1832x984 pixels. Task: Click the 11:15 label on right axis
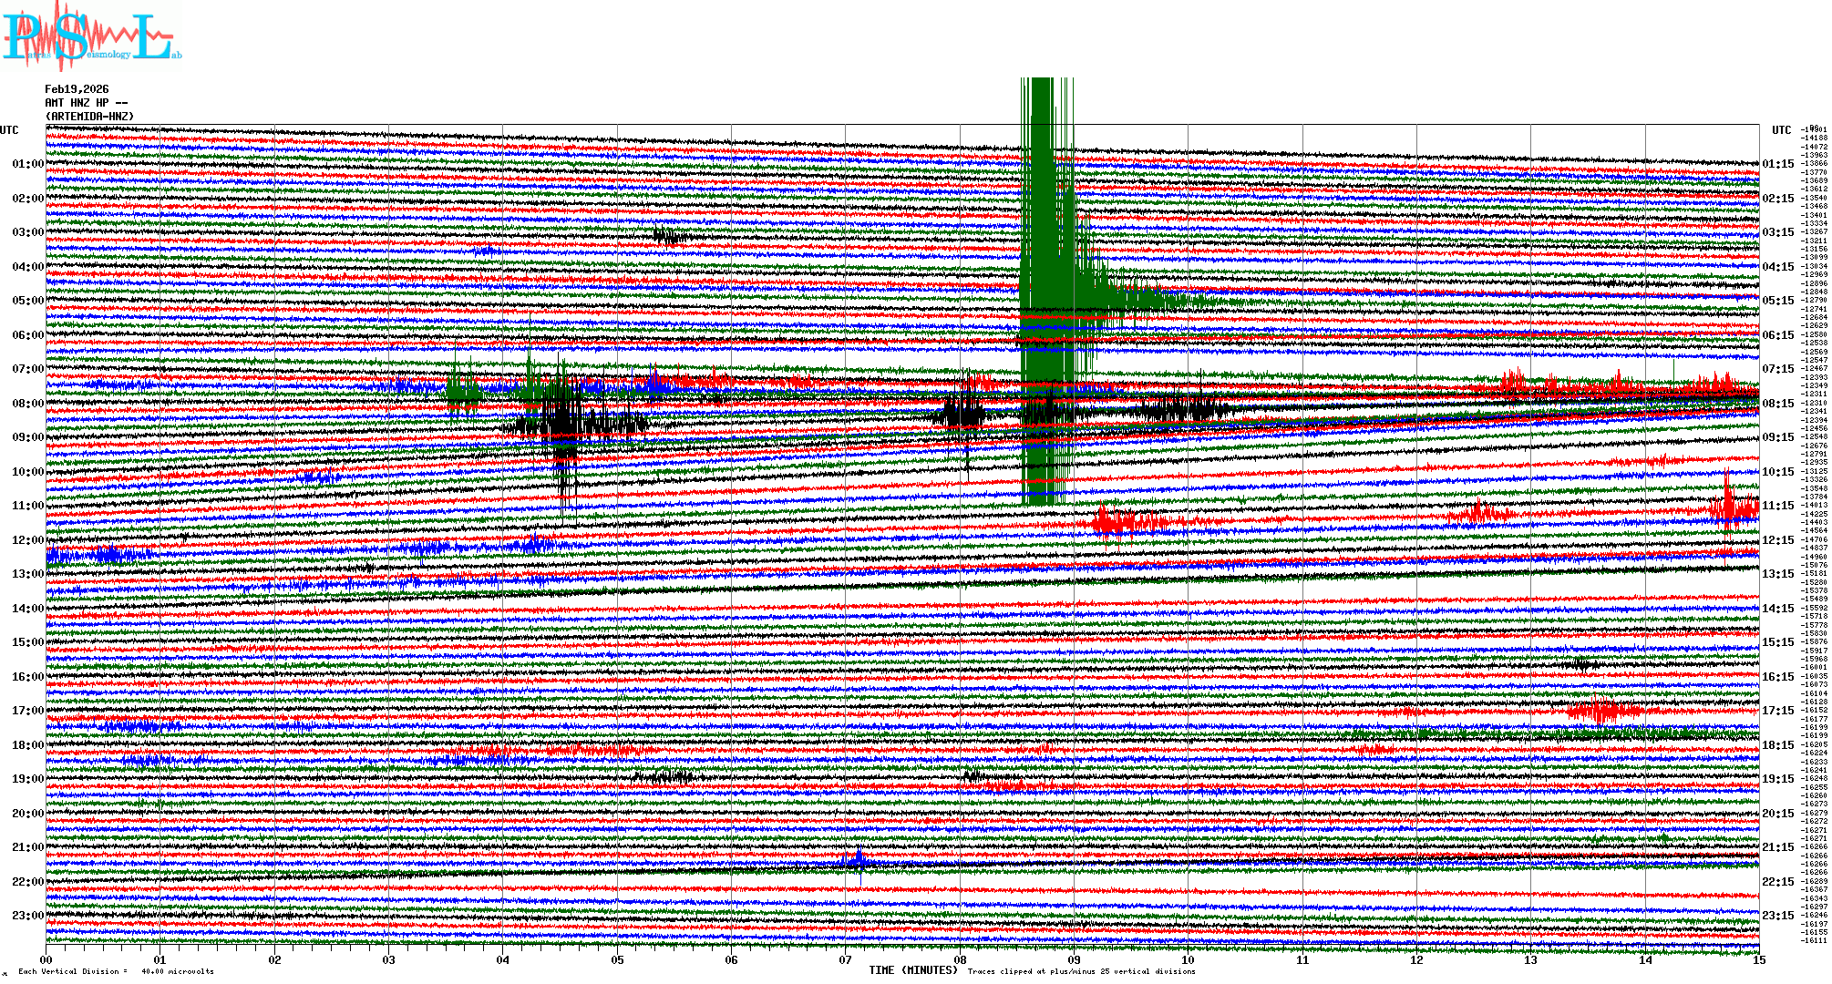pos(1777,506)
